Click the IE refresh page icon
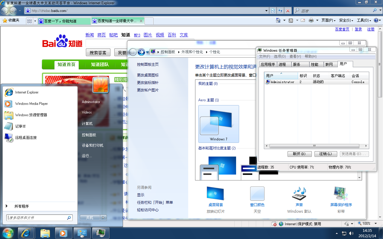This screenshot has width=383, height=239. (280, 11)
